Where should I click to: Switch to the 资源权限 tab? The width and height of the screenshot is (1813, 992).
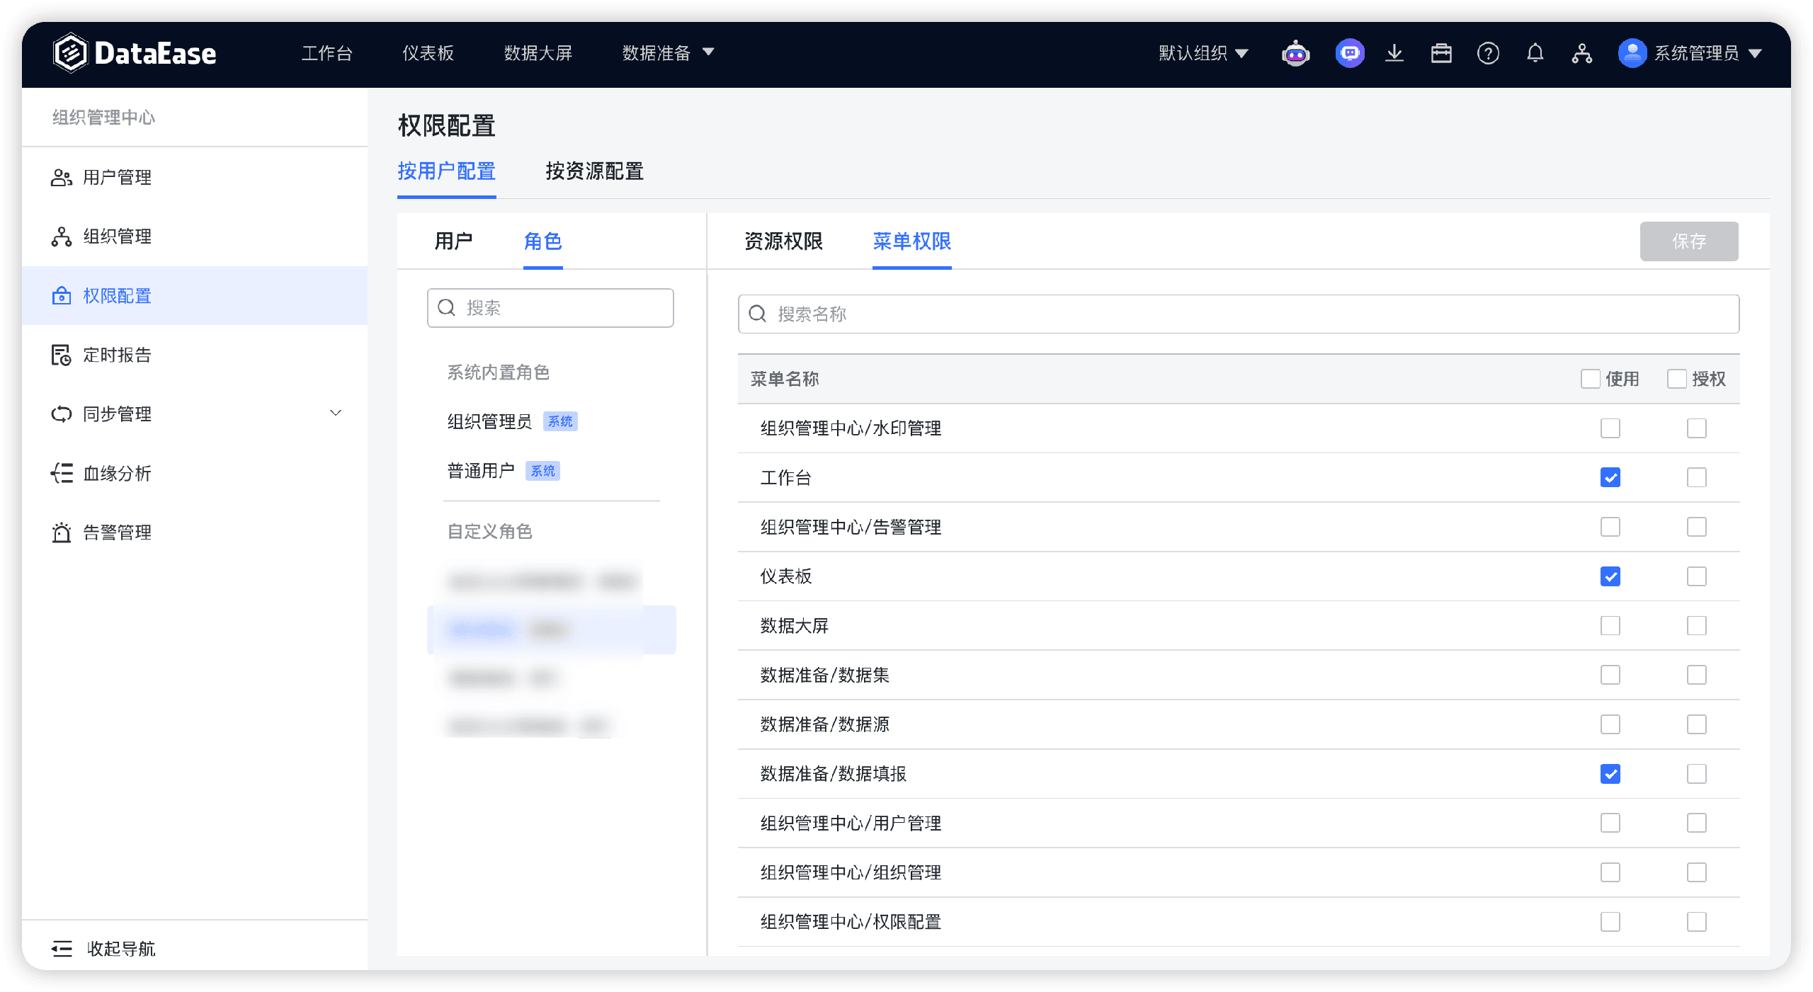point(783,241)
